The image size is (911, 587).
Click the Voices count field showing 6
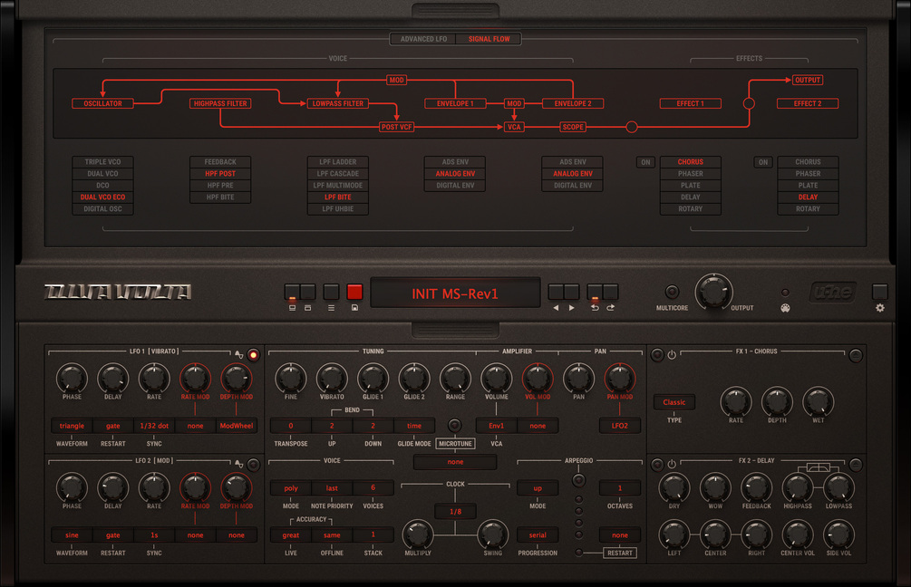point(373,488)
